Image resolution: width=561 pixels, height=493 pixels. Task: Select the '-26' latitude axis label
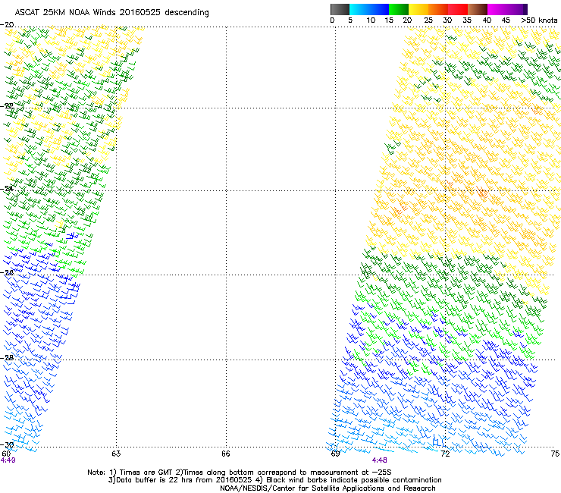pos(7,273)
